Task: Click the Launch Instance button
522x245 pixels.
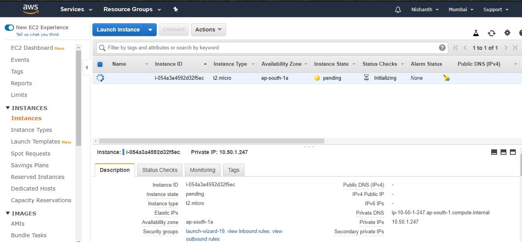Action: [x=118, y=30]
